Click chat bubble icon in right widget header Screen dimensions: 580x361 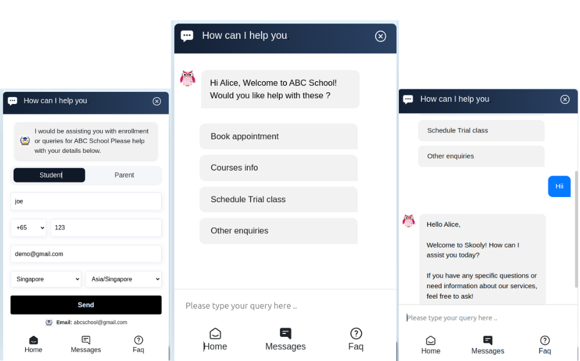tap(408, 99)
